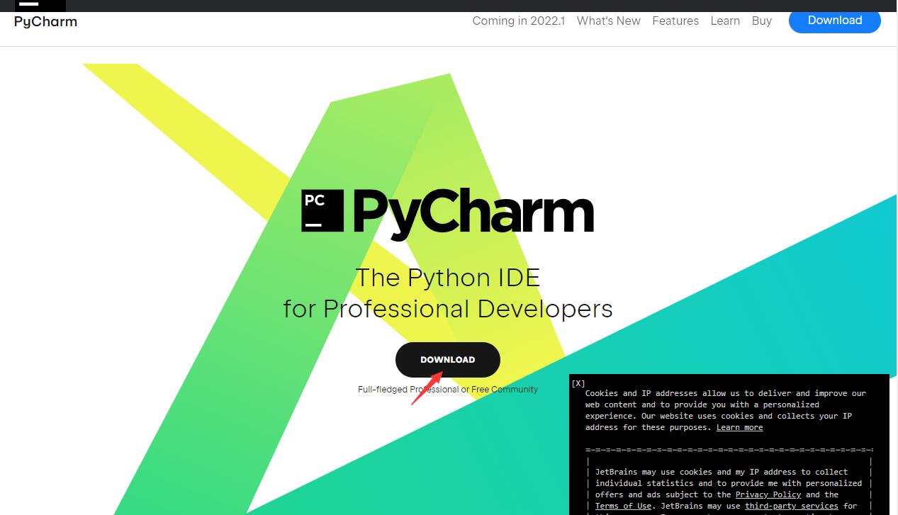Open the What's New menu item
This screenshot has height=515, width=898.
click(x=609, y=21)
